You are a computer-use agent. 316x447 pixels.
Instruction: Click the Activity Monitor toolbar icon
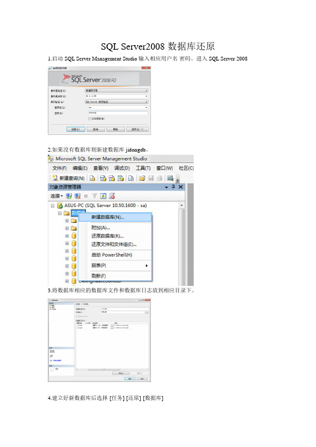[170, 178]
